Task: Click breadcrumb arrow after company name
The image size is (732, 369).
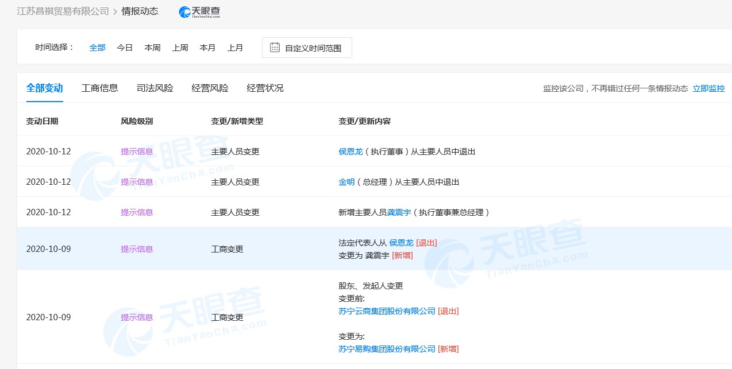Action: tap(115, 11)
